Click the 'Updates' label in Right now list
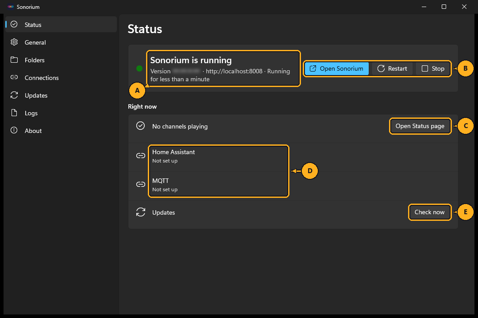Viewport: 478px width, 318px height. (x=163, y=212)
